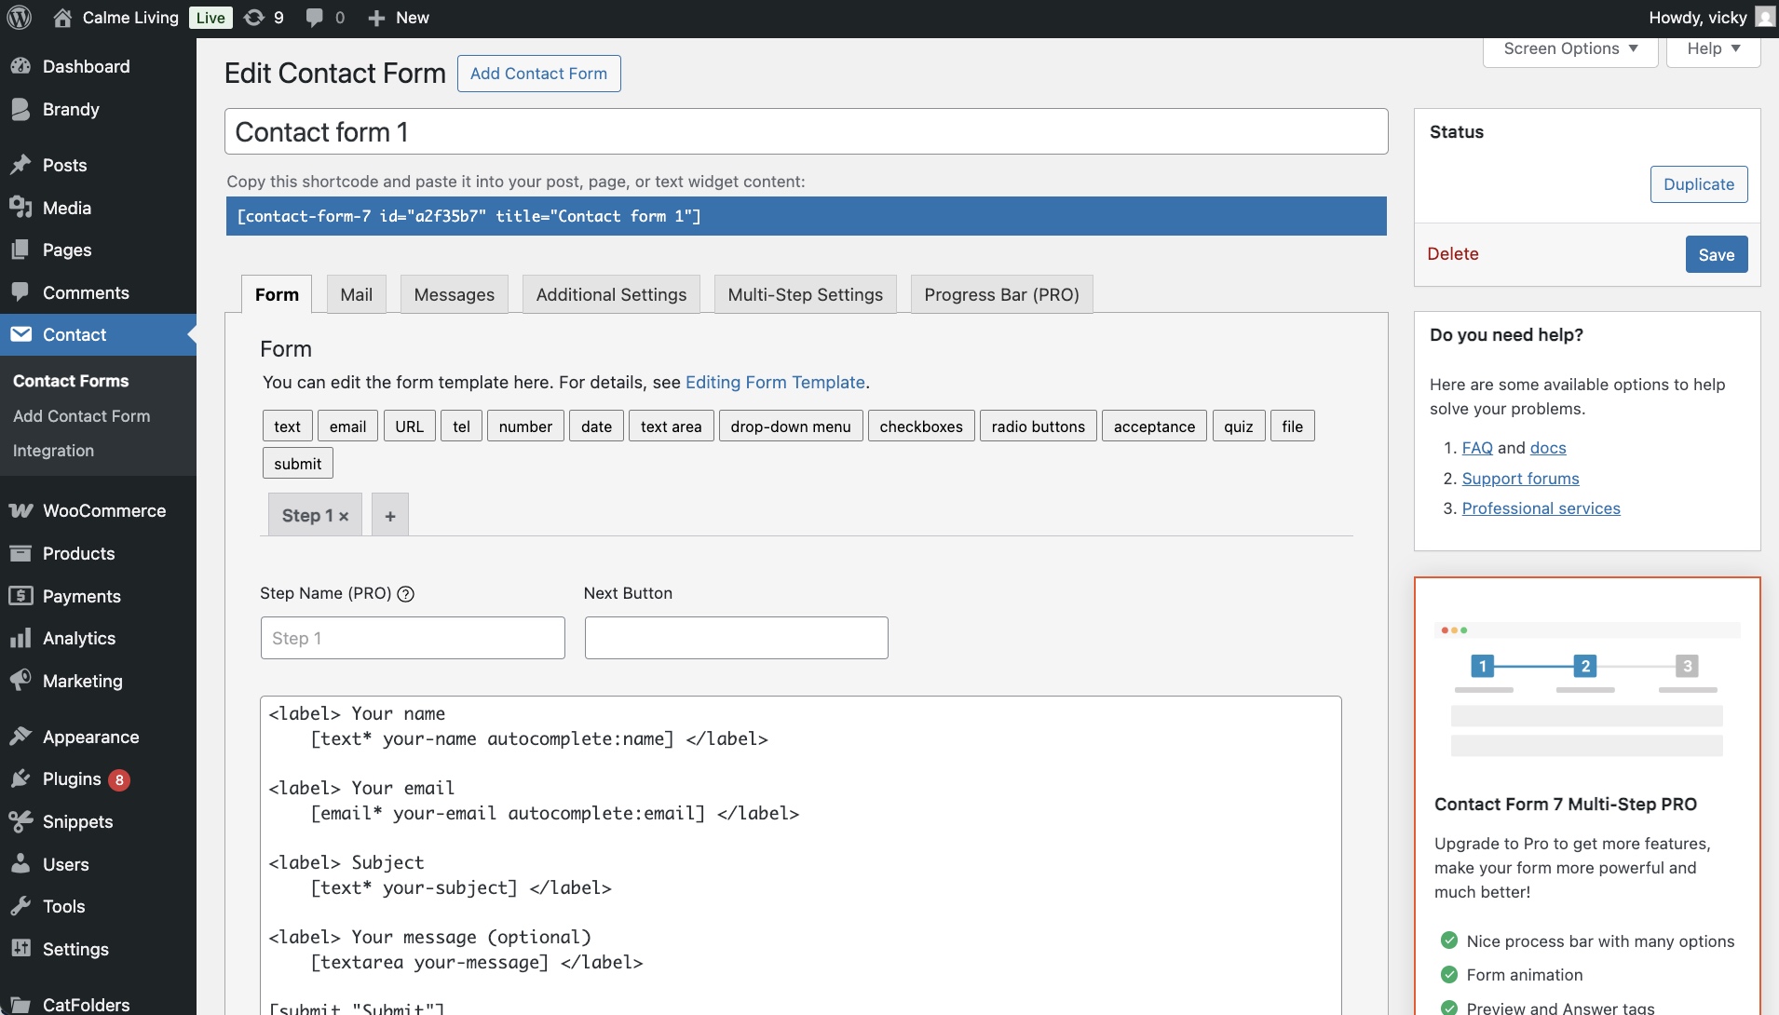Click the Duplicate button
Viewport: 1779px width, 1015px height.
pyautogui.click(x=1699, y=184)
